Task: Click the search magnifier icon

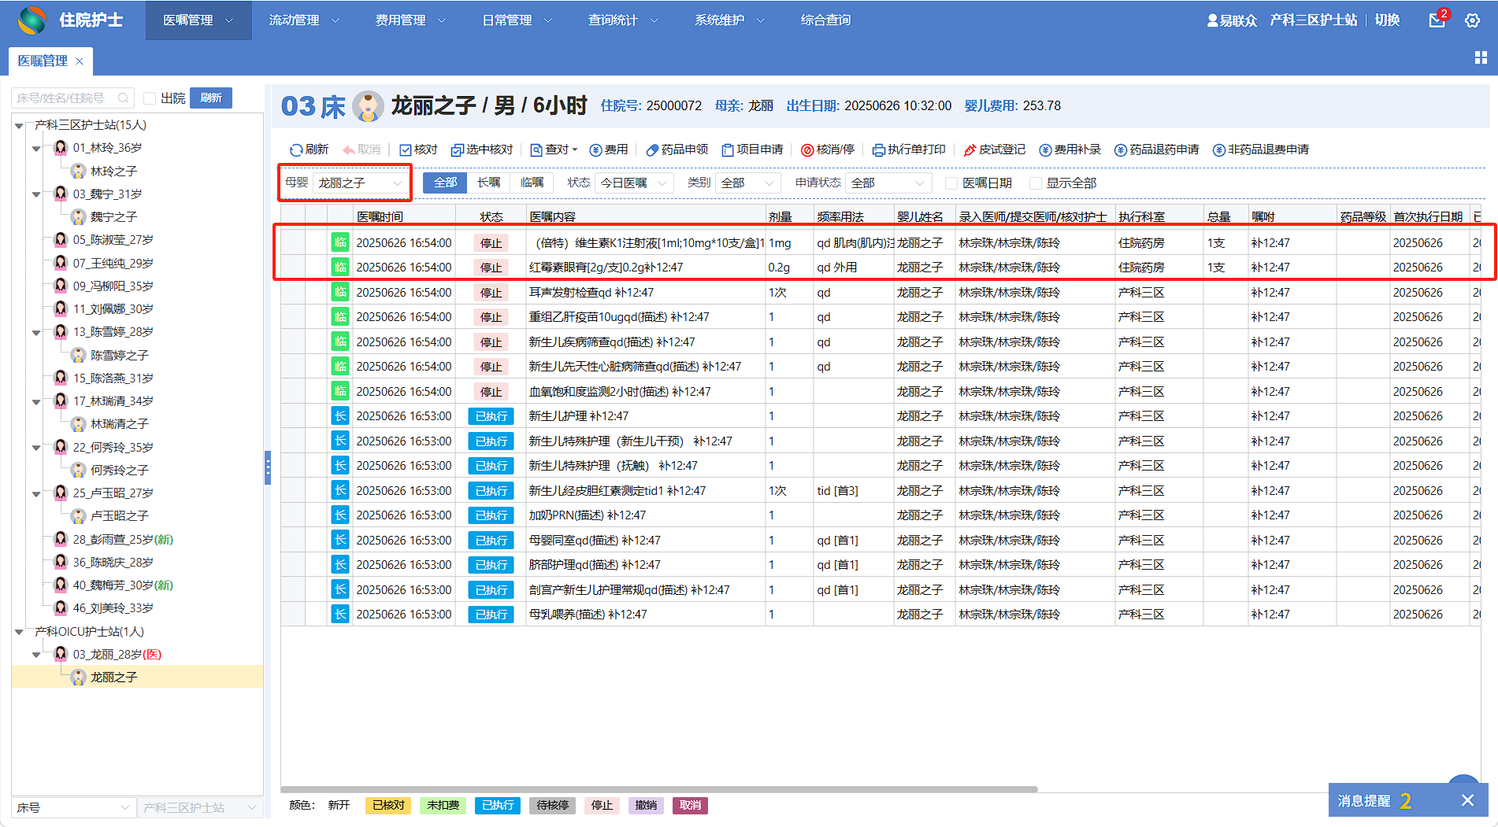Action: [123, 98]
